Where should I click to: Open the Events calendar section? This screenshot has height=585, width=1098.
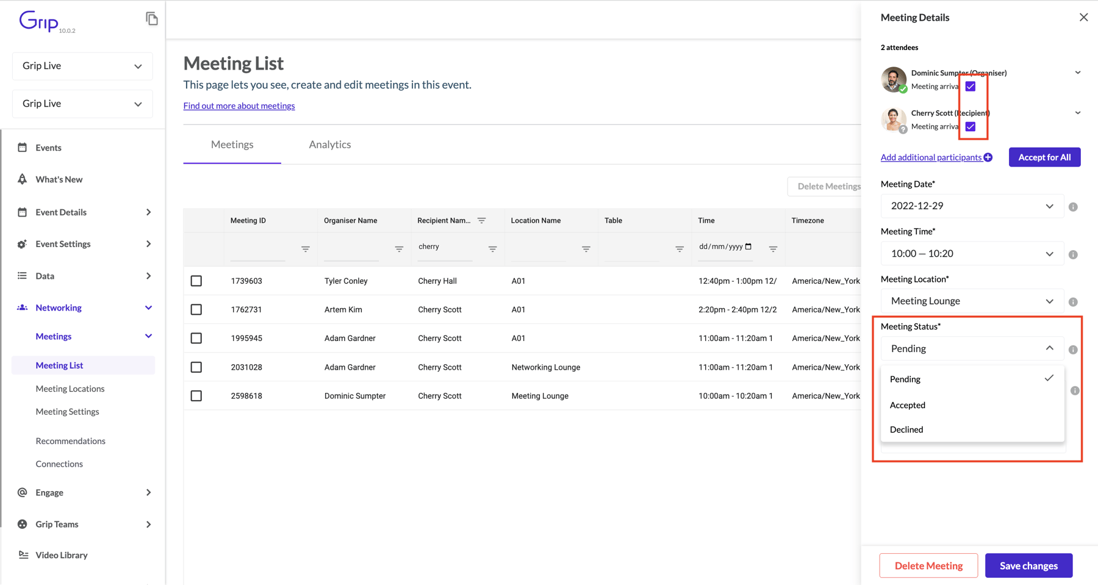click(23, 147)
